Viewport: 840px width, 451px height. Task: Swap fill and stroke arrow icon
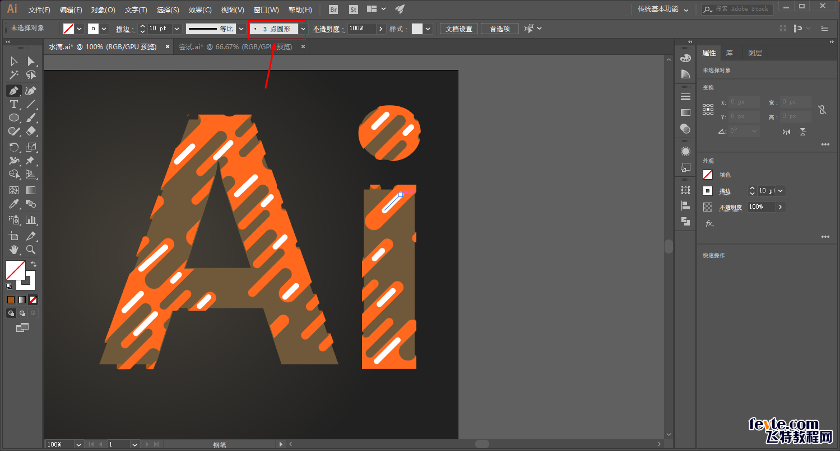(34, 264)
